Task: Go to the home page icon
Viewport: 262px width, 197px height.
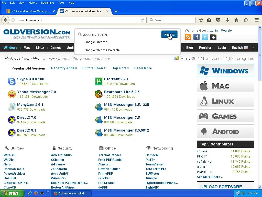Action: pos(237,20)
